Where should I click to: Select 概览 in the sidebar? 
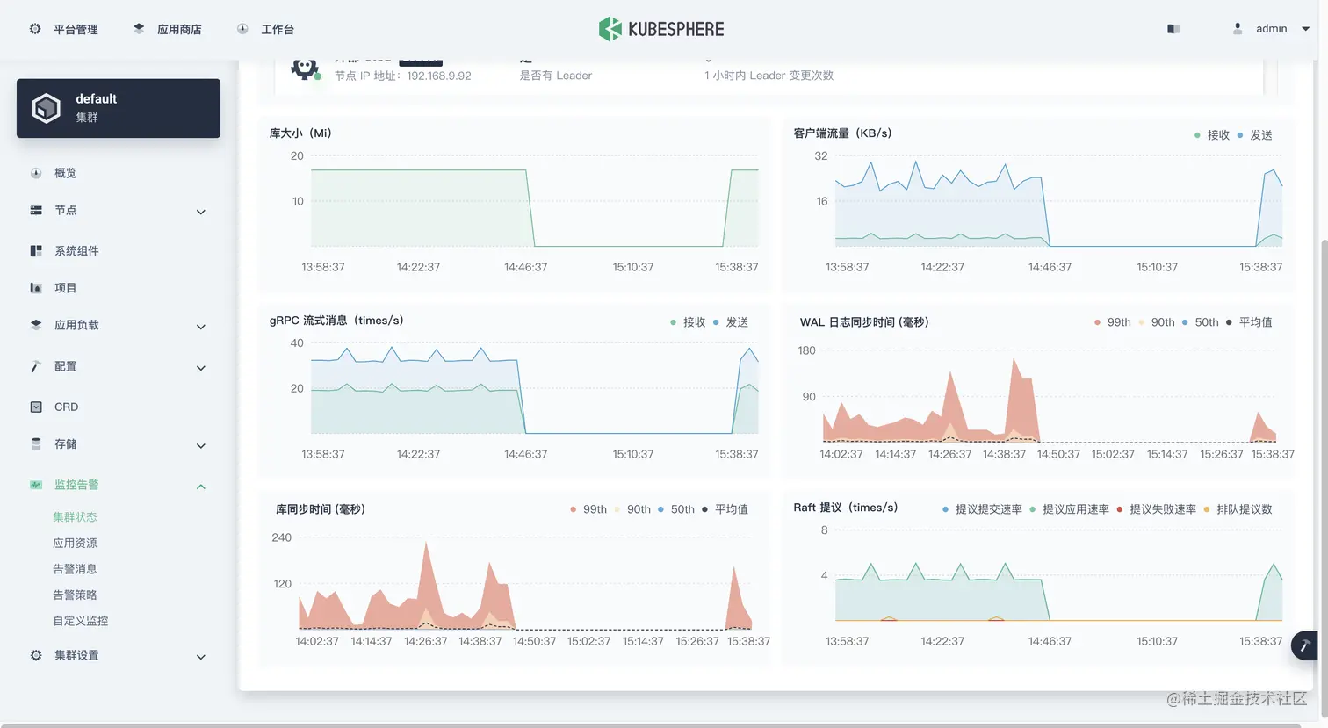(x=65, y=173)
